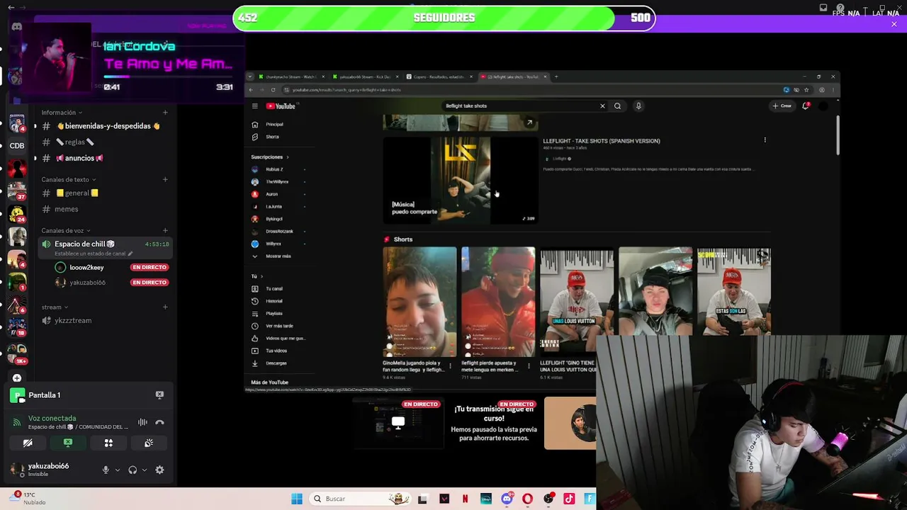Toggle Discord noise suppression icon
907x510 pixels.
pos(142,423)
